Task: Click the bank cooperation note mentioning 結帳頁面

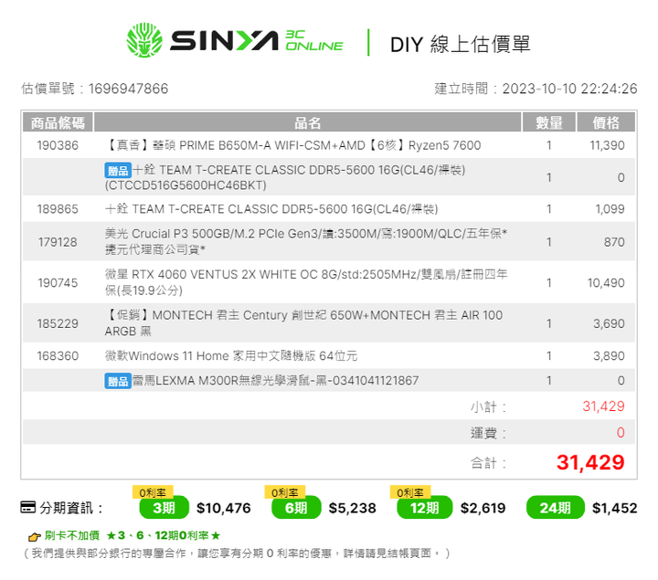Action: point(237,554)
